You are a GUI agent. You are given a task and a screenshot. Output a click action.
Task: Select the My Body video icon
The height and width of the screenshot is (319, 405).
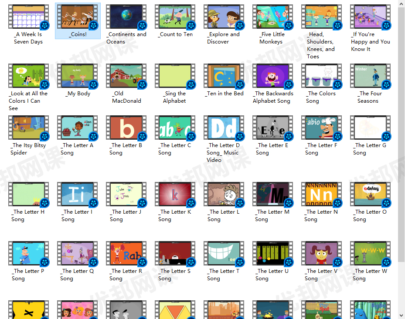pyautogui.click(x=78, y=76)
